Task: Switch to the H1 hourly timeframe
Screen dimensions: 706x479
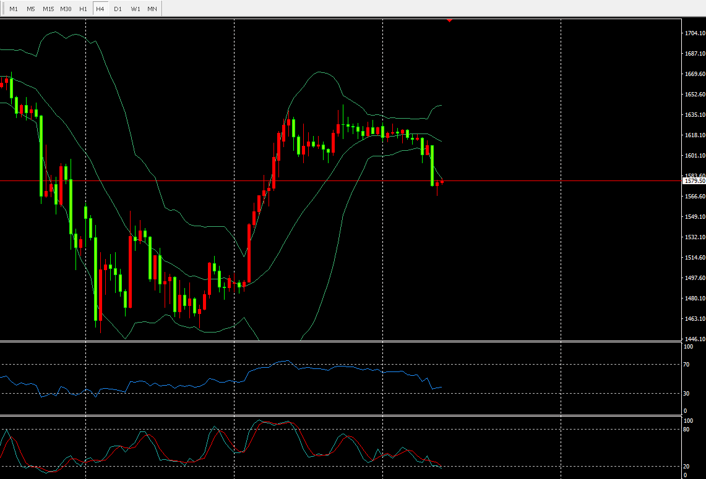Action: pos(83,9)
